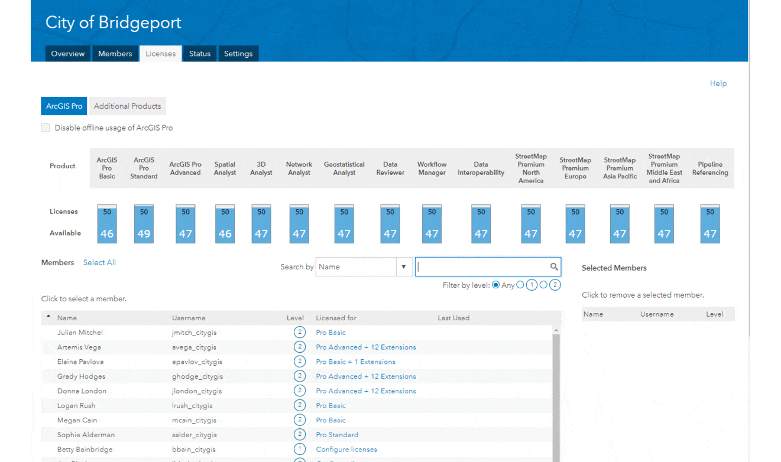Open the Help link
The height and width of the screenshot is (462, 781).
tap(718, 83)
